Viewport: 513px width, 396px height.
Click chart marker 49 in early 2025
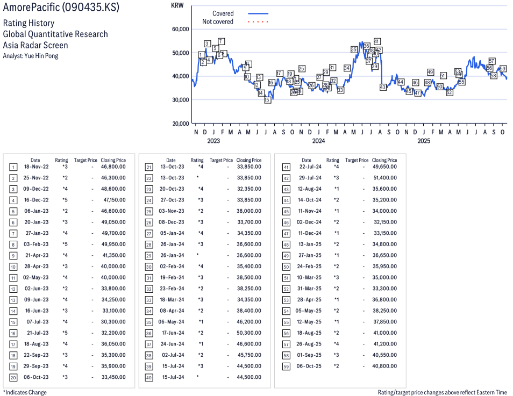[430, 72]
